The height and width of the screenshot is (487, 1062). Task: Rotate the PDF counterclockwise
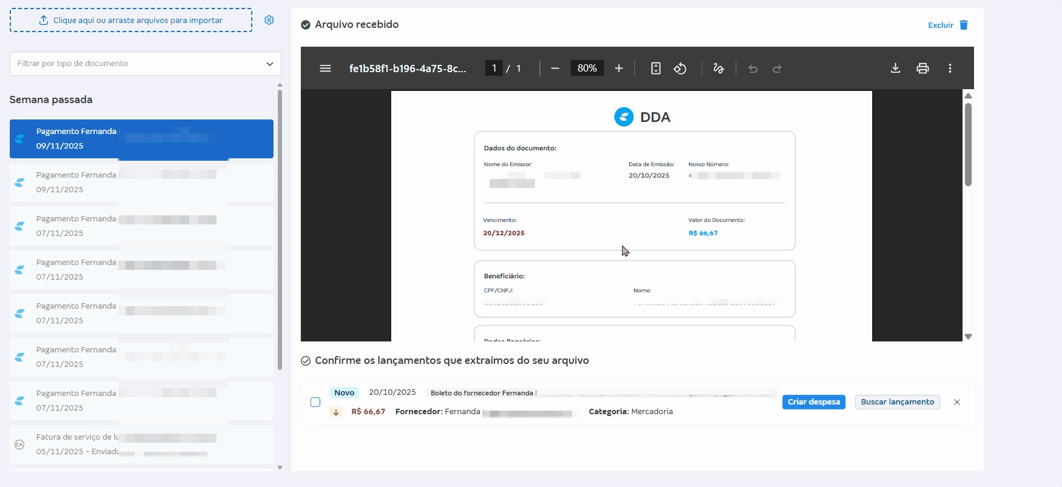(681, 69)
